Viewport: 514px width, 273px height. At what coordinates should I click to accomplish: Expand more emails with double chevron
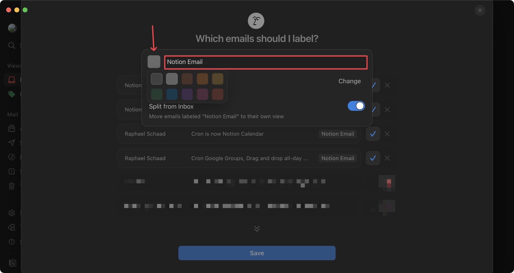[257, 228]
